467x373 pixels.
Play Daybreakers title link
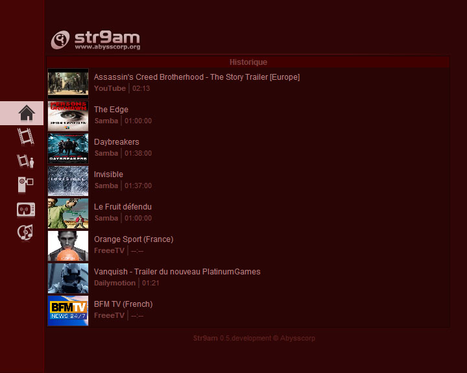point(117,142)
